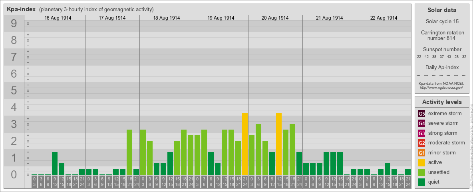Click the Kp scale number 7
This screenshot has width=473, height=192.
(x=14, y=57)
